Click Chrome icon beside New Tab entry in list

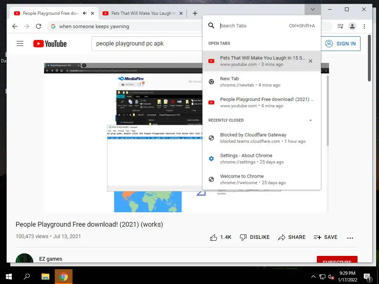pyautogui.click(x=211, y=82)
